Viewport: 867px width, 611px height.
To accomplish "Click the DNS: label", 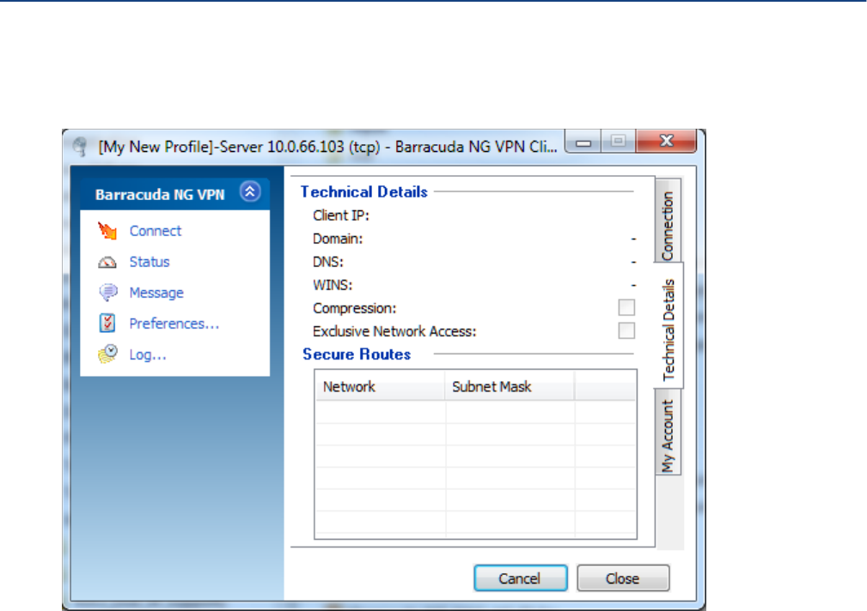I will pos(328,262).
